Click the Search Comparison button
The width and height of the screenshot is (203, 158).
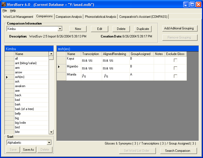[x=179, y=151]
